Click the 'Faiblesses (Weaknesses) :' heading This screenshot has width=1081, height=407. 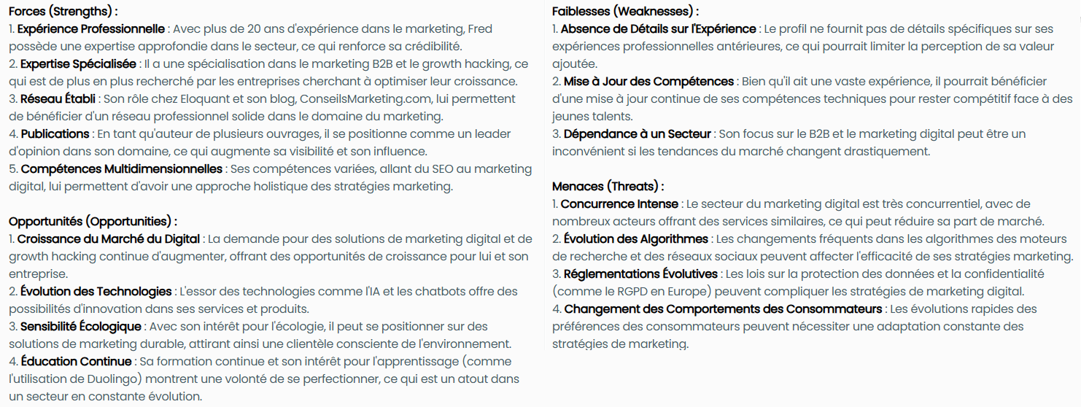pyautogui.click(x=625, y=12)
